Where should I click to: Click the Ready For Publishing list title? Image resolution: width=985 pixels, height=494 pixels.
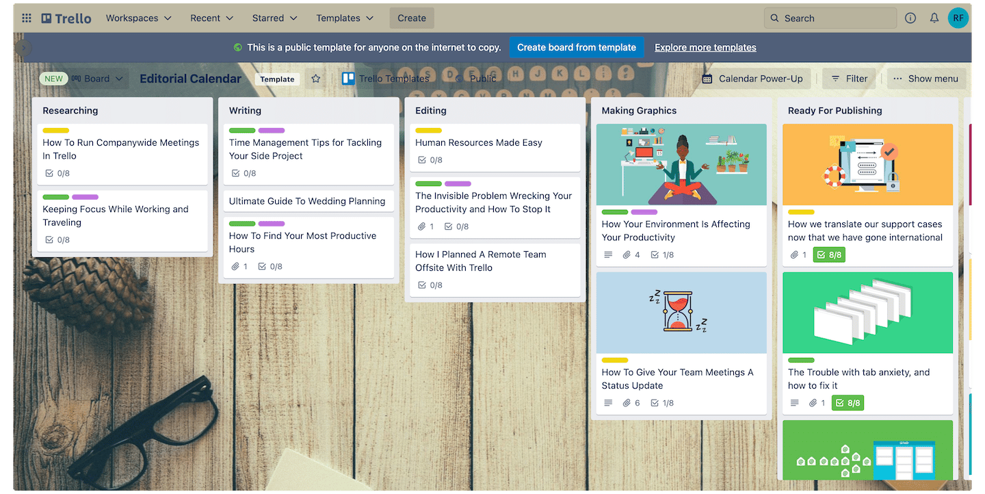[x=835, y=110]
